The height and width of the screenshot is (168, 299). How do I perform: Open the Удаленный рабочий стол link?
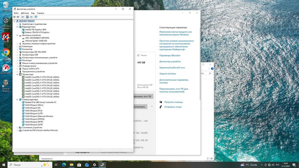coord(172,67)
